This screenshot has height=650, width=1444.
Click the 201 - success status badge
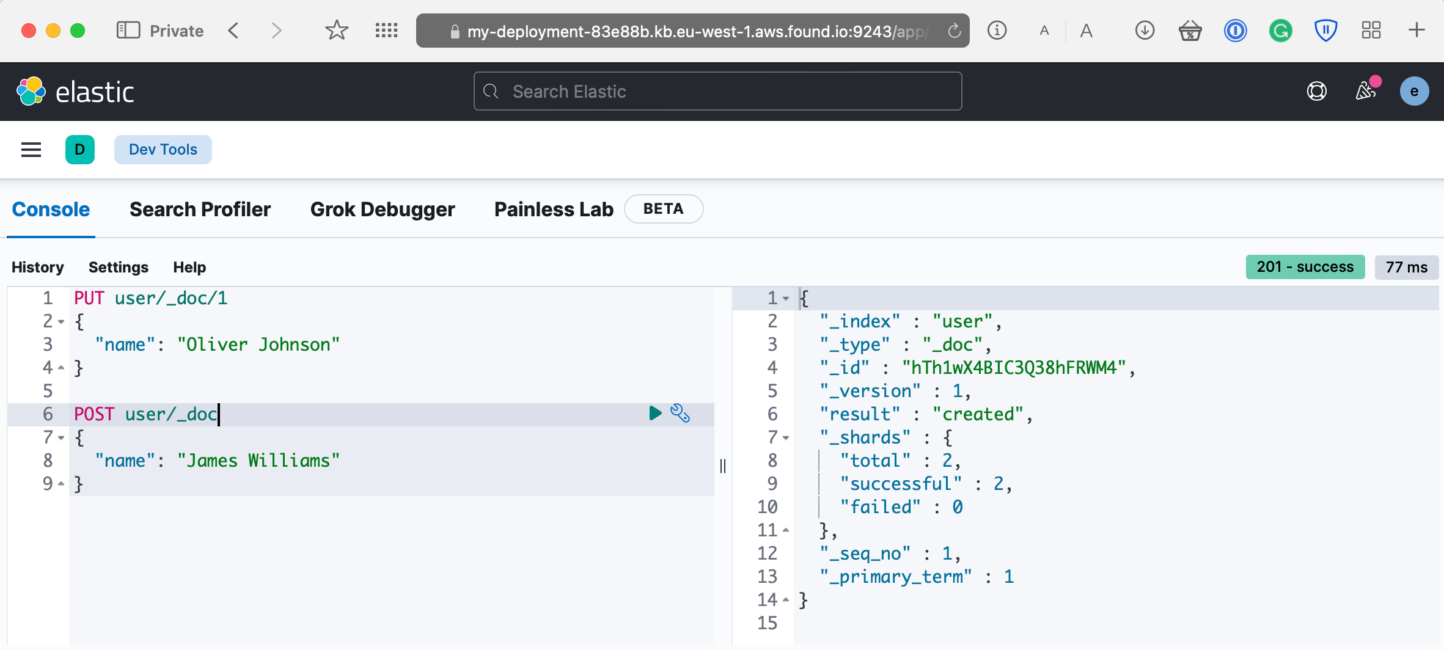[x=1305, y=267]
